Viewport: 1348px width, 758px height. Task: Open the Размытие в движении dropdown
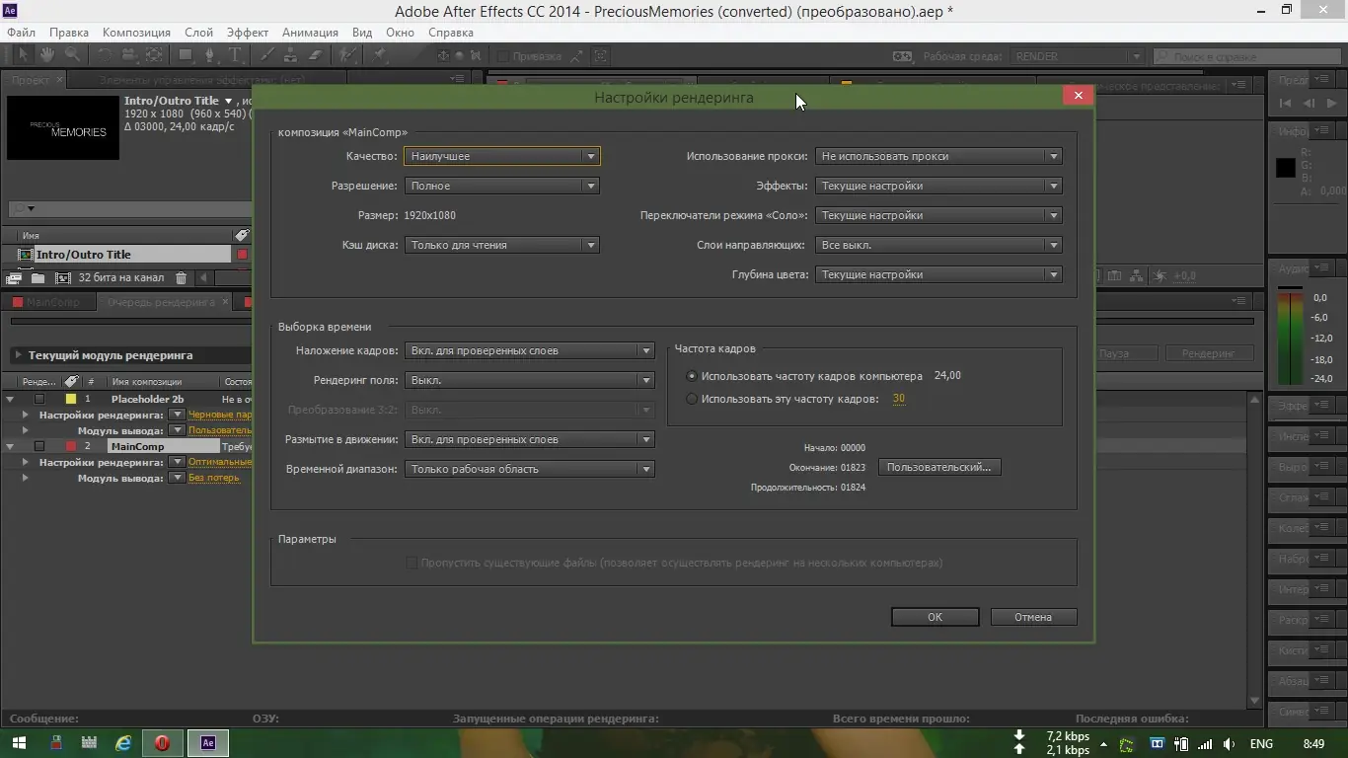(530, 439)
